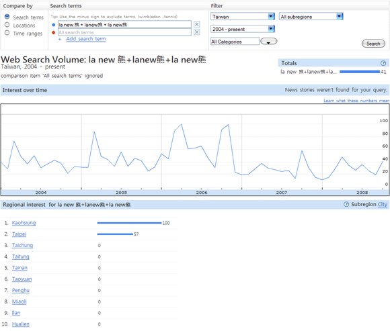The image size is (390, 331).
Task: Open the Taiwan country dropdown
Action: pos(243,16)
